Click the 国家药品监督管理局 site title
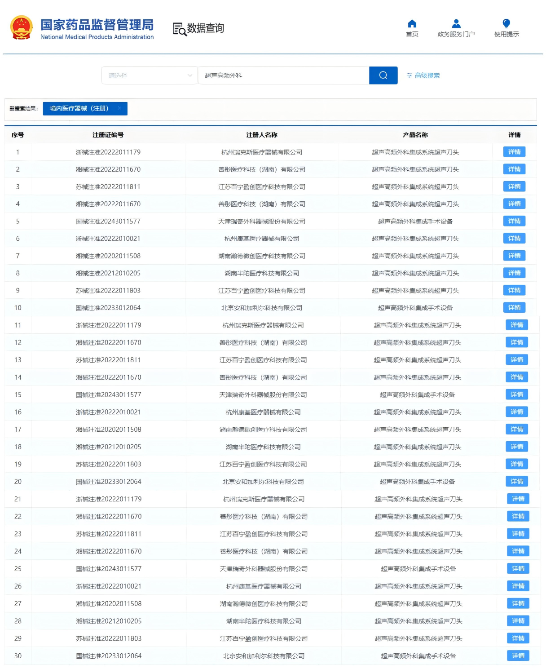 (97, 25)
